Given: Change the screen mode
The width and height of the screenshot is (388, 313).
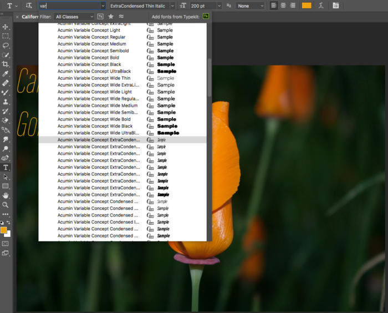Looking at the screenshot, I should coord(5,253).
